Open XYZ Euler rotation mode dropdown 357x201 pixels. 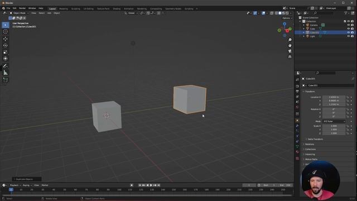coord(334,122)
